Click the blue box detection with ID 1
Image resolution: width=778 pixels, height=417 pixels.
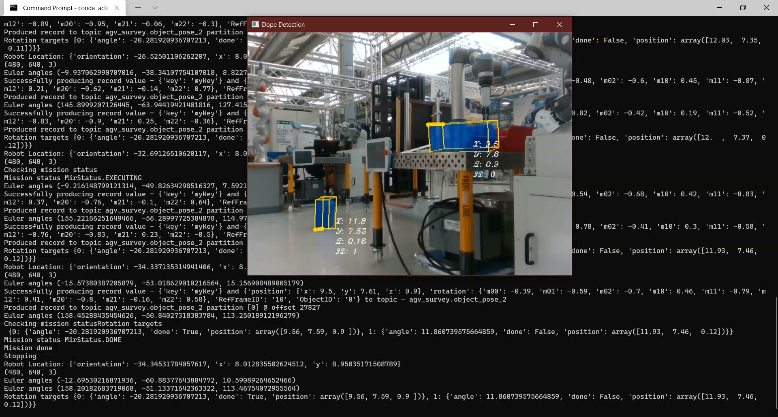coord(325,213)
